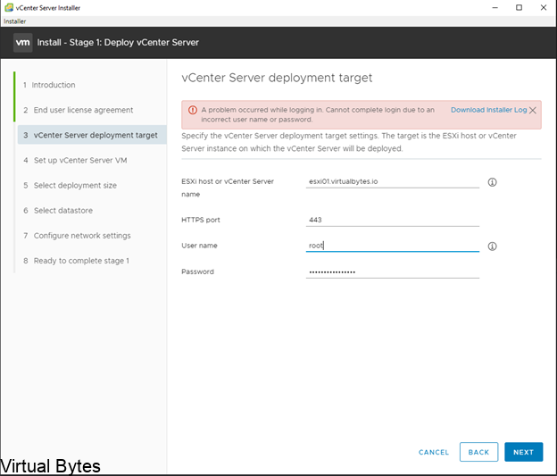Click the ESXi host name input field
Viewport: 557px width, 476px height.
392,181
